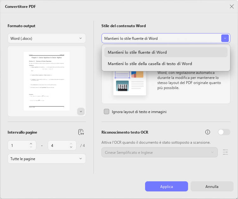This screenshot has width=238, height=199.
Task: Click the preview expand chevron button
Action: [81, 112]
